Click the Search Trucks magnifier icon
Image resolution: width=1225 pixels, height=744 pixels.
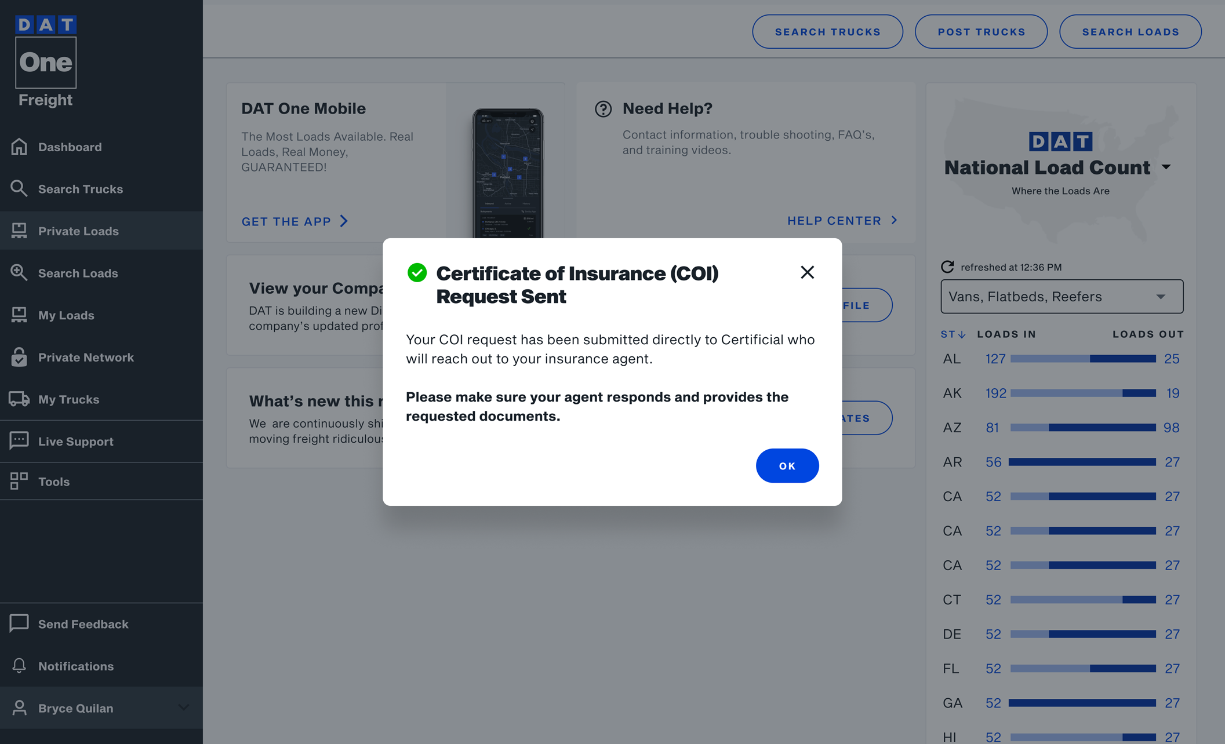point(19,189)
